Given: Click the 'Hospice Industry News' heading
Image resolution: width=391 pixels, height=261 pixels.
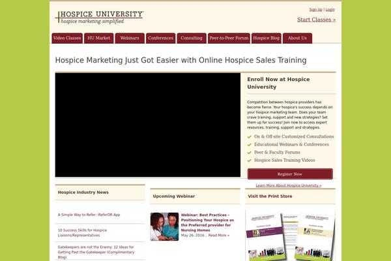Looking at the screenshot, I should click(x=83, y=192).
